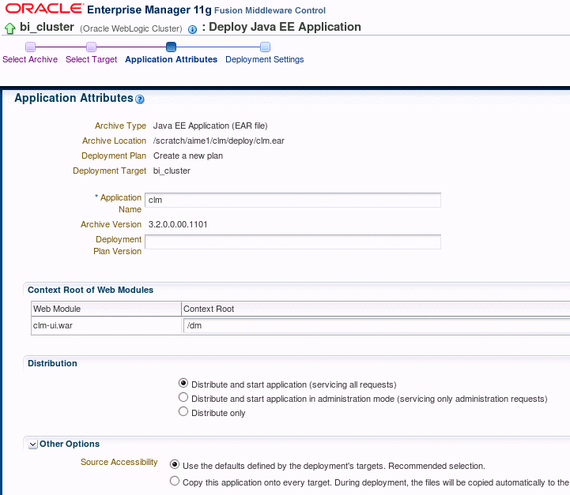The width and height of the screenshot is (570, 495).
Task: Click the Context Root column header
Action: (x=376, y=309)
